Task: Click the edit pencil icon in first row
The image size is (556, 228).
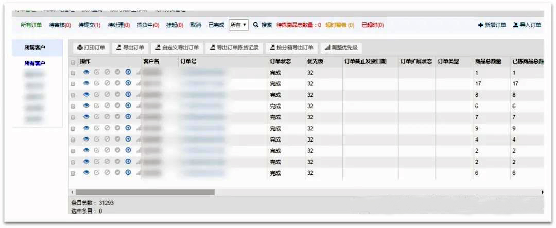Action: (97, 73)
